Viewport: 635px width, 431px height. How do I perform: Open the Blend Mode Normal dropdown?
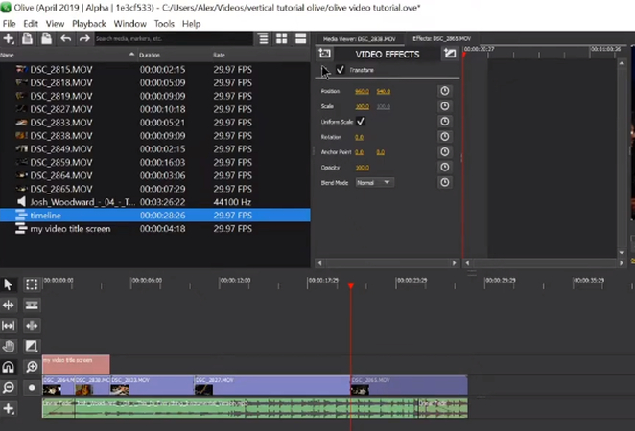tap(374, 182)
